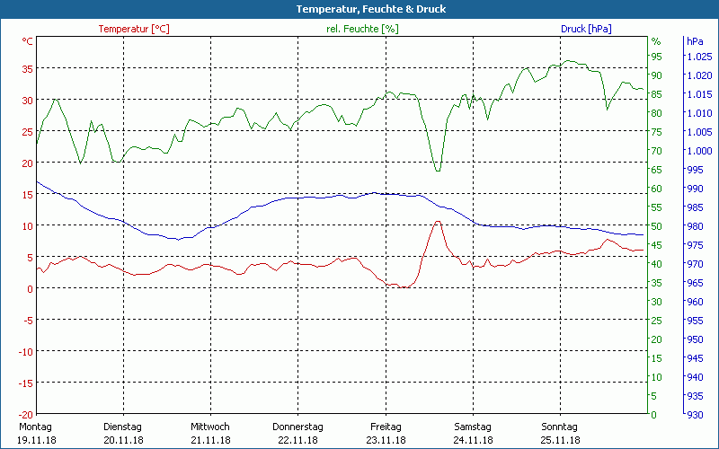
Task: Click the 'Samstag' day label
Action: 473,427
